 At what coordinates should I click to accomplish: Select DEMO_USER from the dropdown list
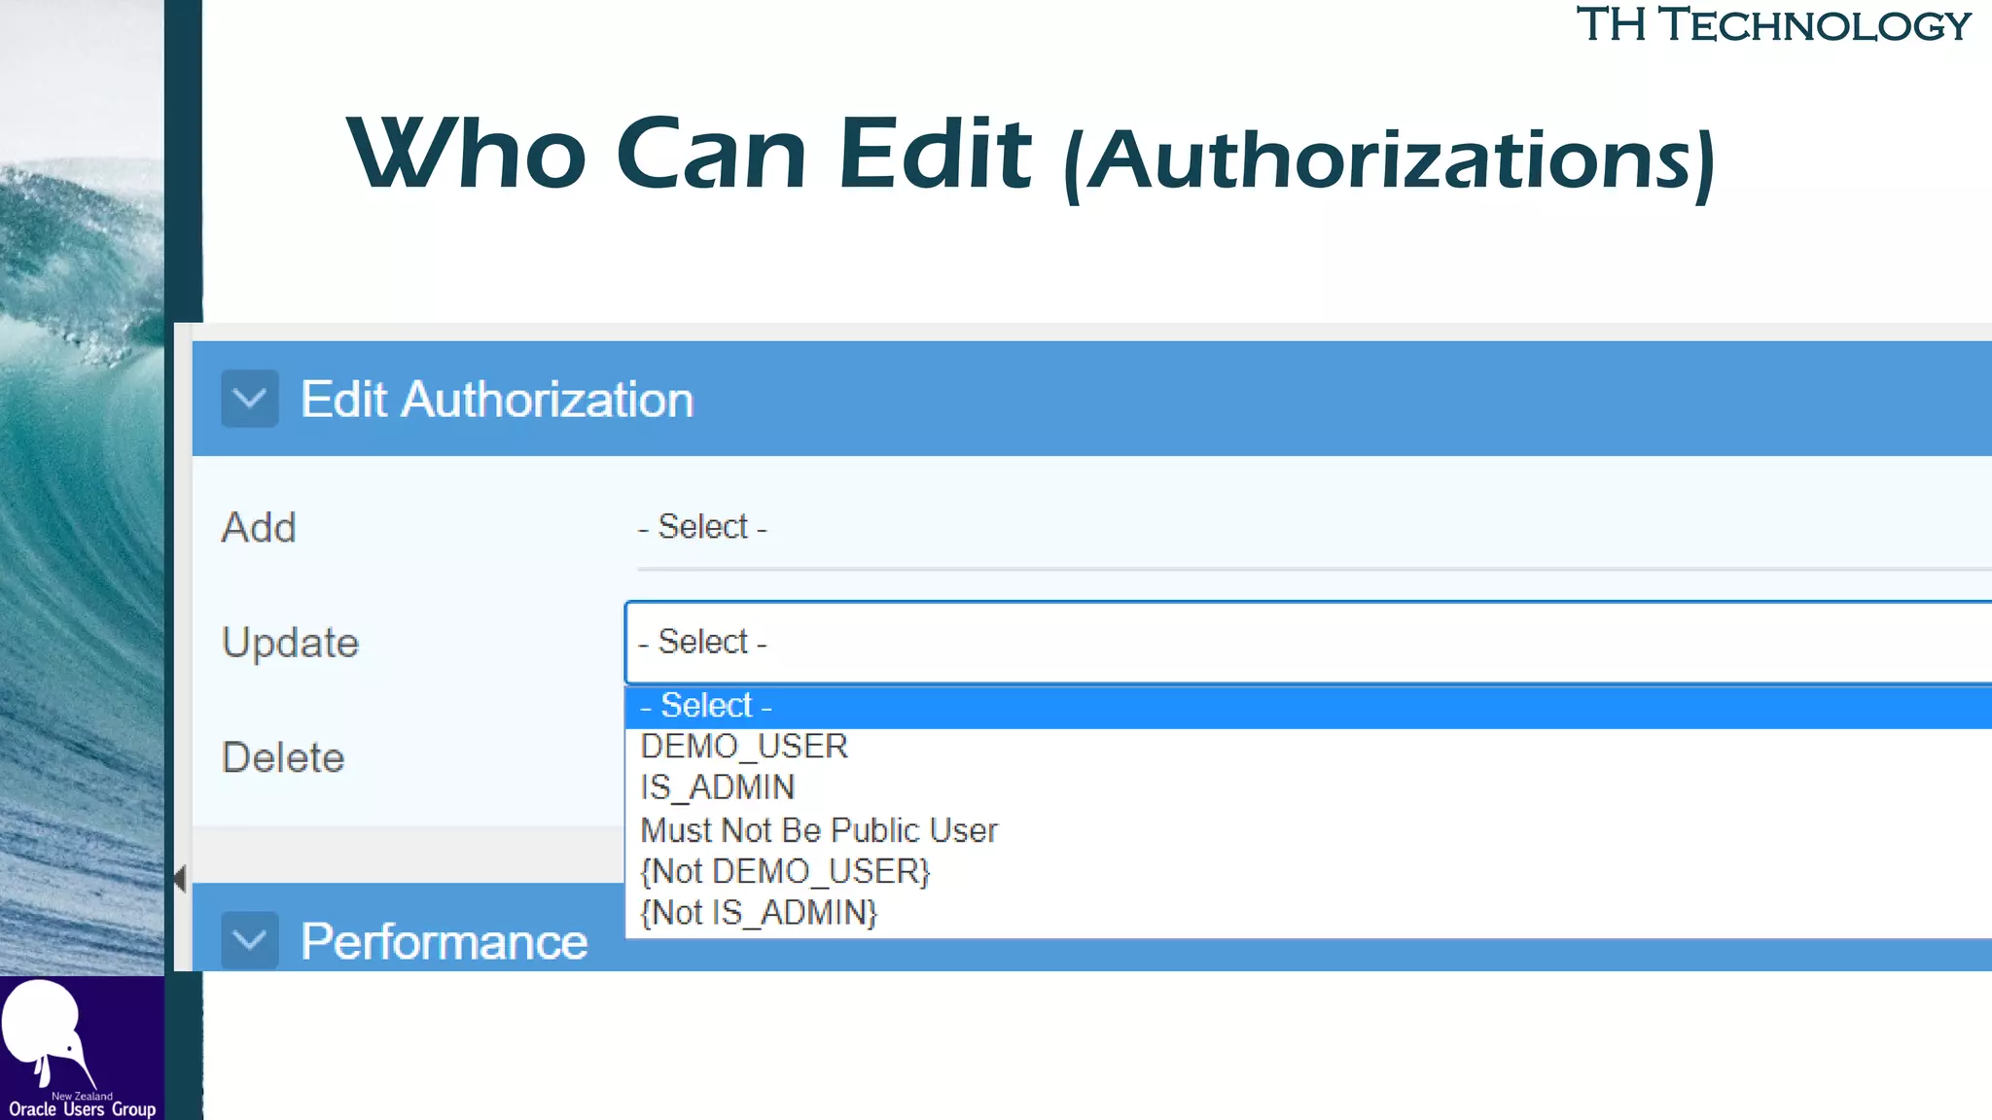1309,747
